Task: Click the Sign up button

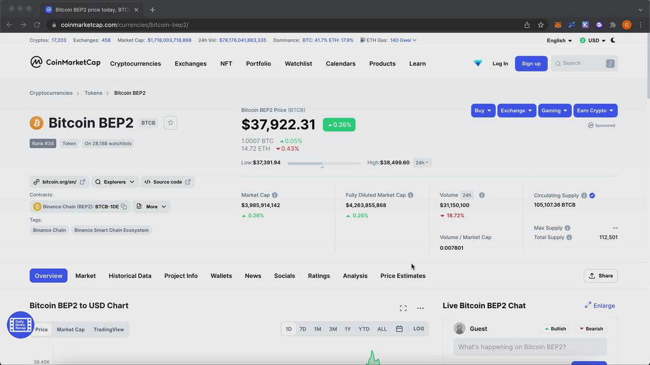Action: point(531,63)
